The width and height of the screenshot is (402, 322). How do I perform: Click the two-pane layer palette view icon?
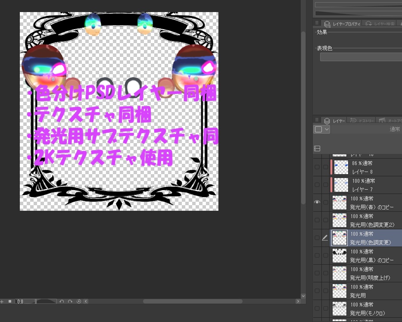tap(317, 148)
